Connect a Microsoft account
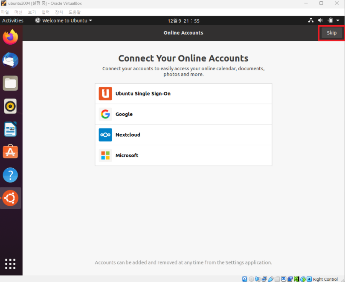Viewport: 345px width, 282px height. pos(183,155)
